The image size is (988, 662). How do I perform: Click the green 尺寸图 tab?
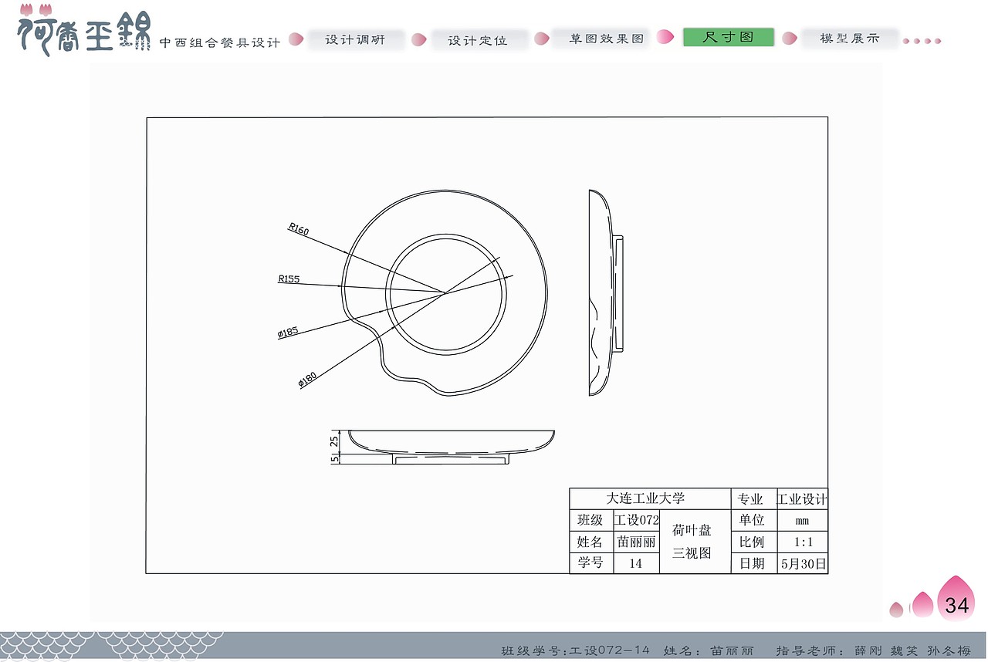728,37
